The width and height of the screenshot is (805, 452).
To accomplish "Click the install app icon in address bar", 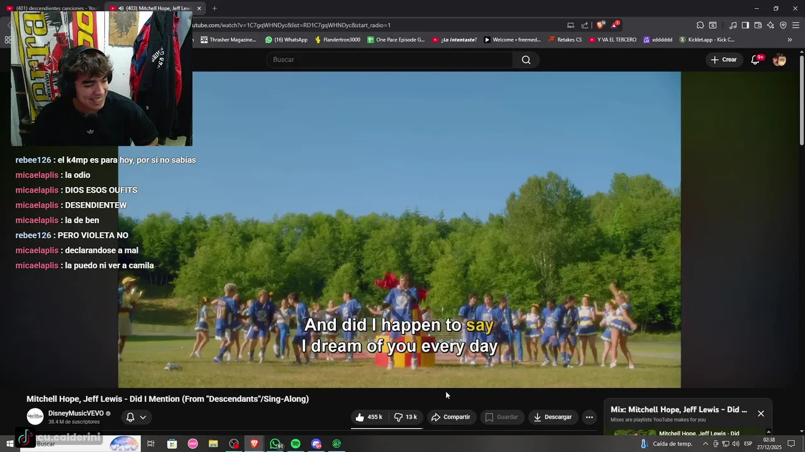I will point(570,25).
